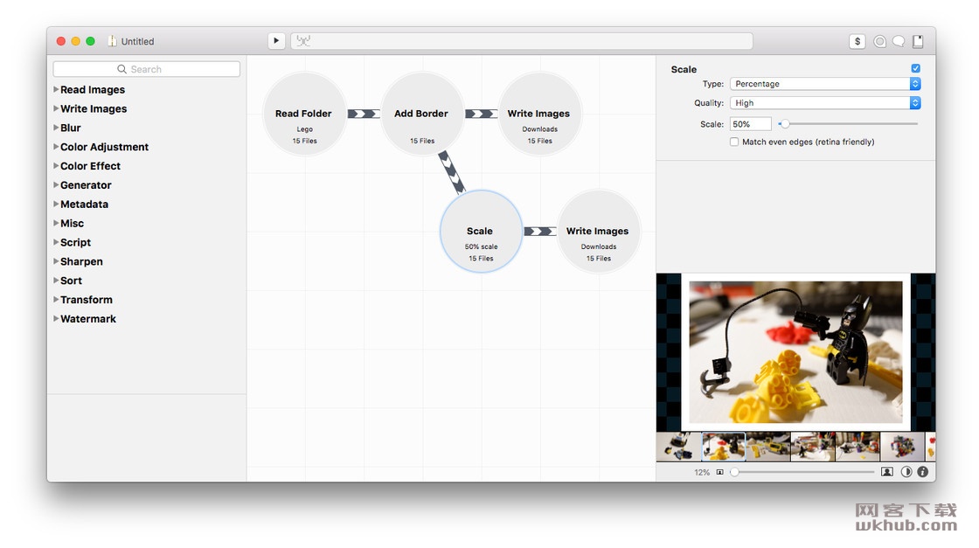The width and height of the screenshot is (979, 548).
Task: Select the Scale node
Action: 481,231
